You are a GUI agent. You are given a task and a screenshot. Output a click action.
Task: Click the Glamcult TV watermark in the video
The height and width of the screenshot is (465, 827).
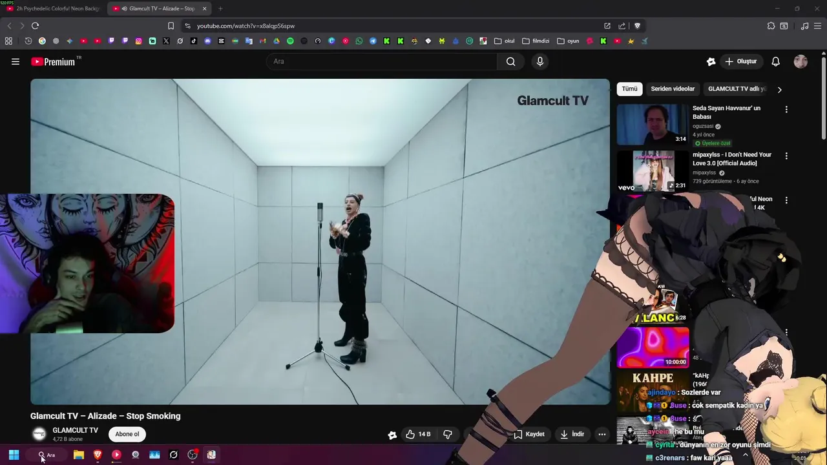coord(552,101)
